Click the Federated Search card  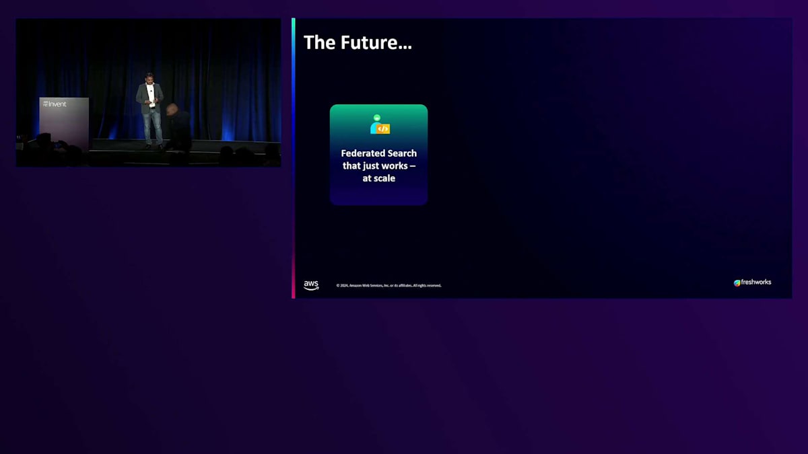[378, 155]
